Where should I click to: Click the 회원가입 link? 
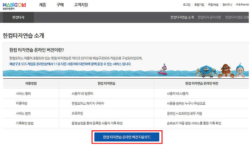[199, 5]
